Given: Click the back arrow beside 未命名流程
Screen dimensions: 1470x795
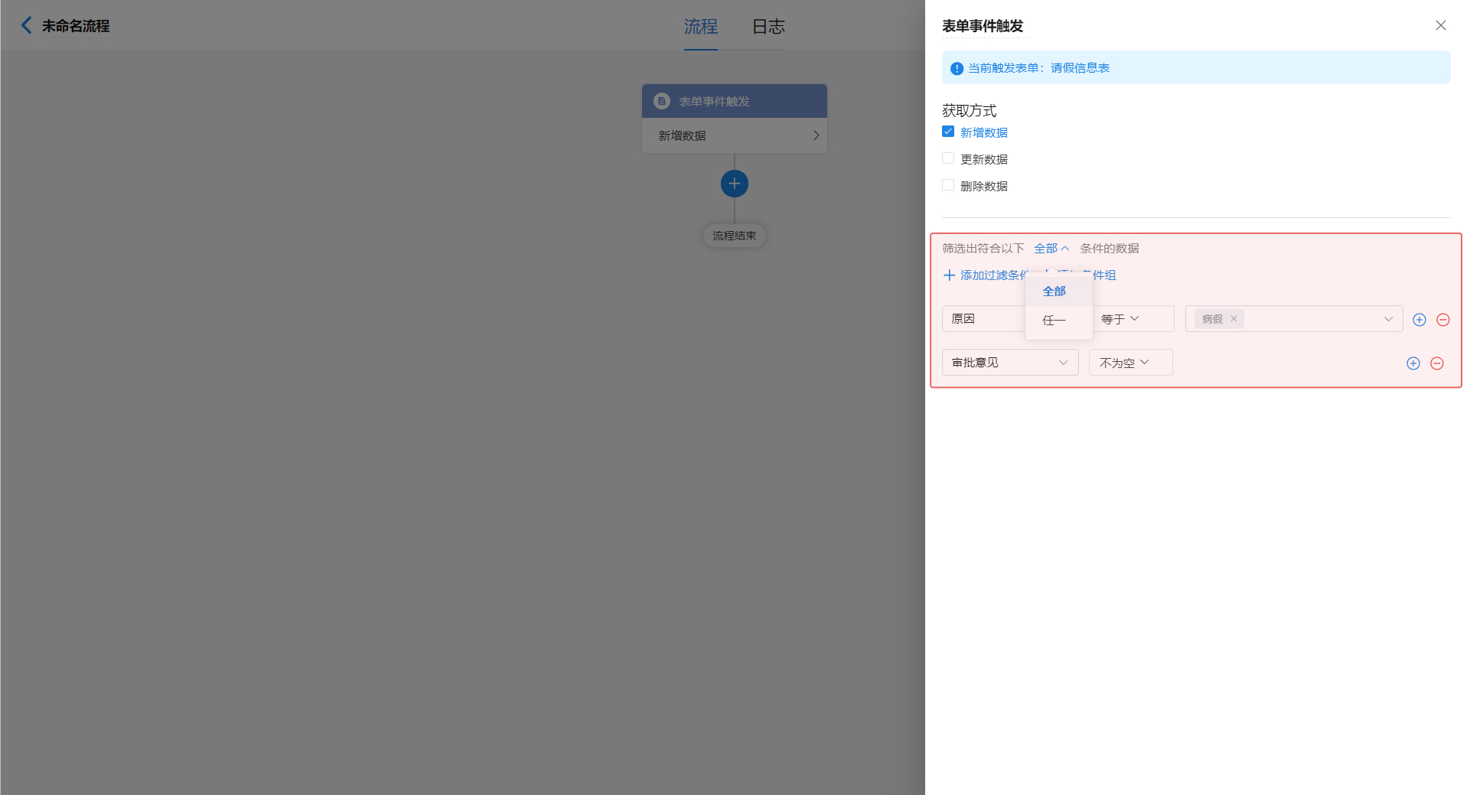Looking at the screenshot, I should [27, 25].
